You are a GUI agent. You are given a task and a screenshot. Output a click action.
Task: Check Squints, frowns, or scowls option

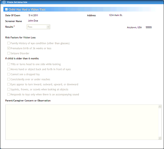[9, 89]
